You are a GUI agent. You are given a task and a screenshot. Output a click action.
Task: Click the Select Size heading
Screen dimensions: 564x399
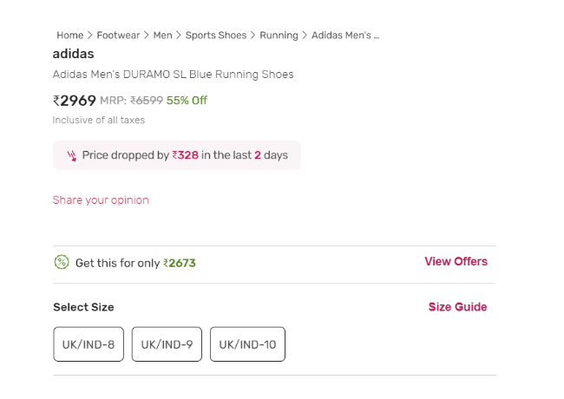pos(83,307)
